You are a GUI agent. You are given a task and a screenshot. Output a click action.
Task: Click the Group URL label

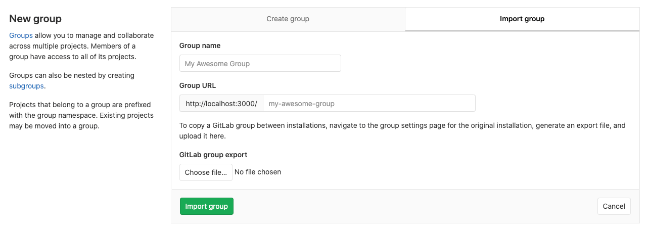click(x=198, y=85)
